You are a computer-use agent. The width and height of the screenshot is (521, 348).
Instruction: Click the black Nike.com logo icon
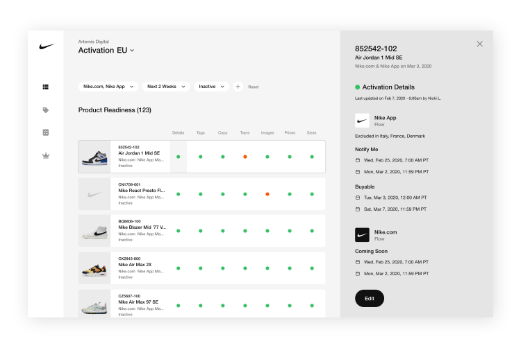pos(362,235)
